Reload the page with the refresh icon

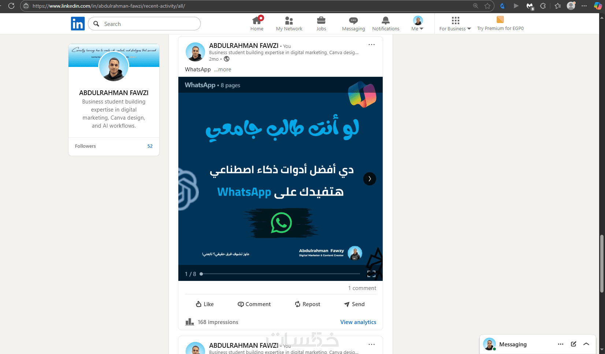11,6
